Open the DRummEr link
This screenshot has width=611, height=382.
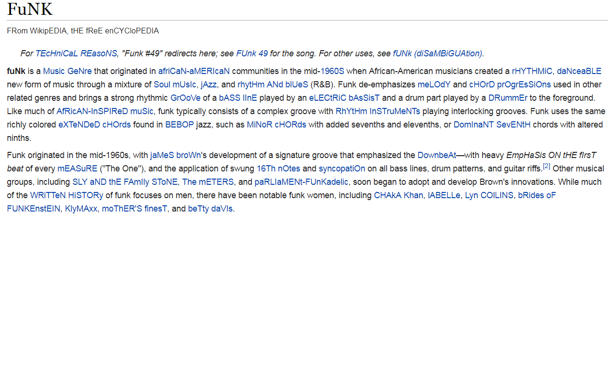point(508,98)
